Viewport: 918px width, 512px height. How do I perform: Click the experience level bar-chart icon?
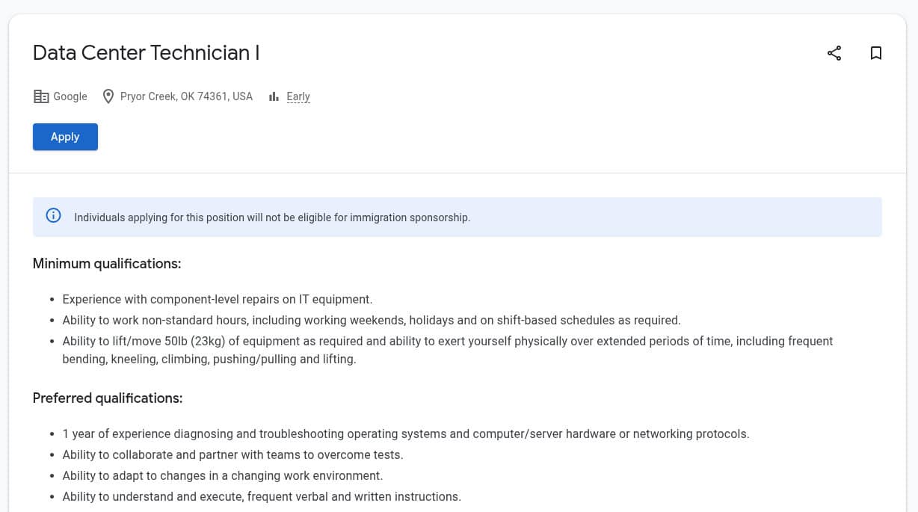[274, 96]
